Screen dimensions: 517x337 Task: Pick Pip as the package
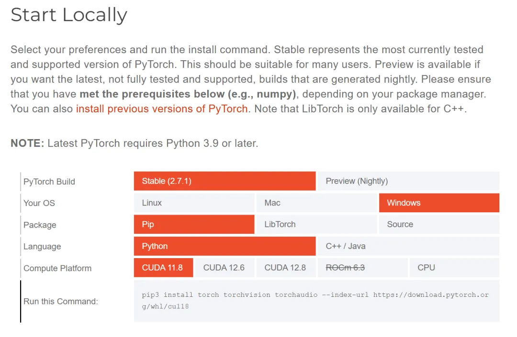pyautogui.click(x=194, y=224)
